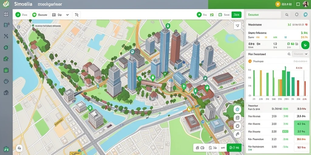
Task: Select the white tab left of the highlighted green tab
Action: (224, 15)
